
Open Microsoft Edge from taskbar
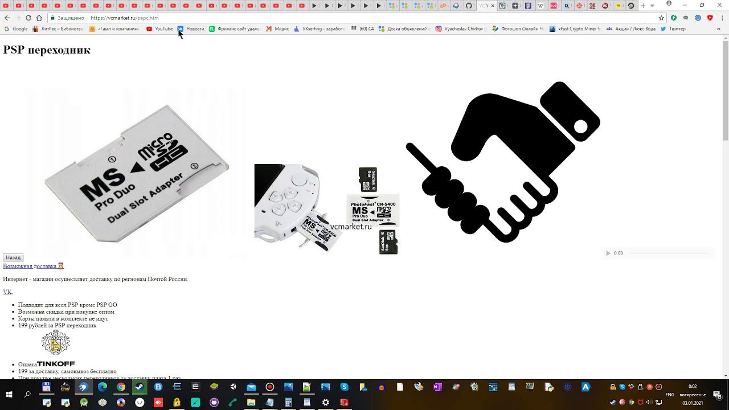click(x=103, y=387)
